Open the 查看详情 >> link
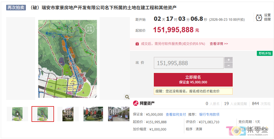The image size is (274, 139). coord(219,44)
